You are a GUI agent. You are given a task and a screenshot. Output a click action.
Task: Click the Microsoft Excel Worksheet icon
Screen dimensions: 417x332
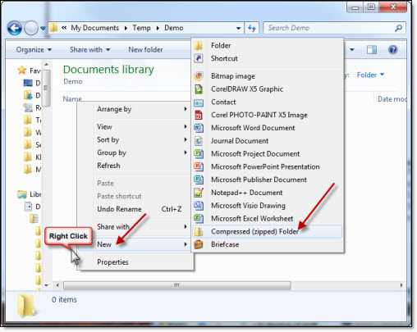[x=199, y=218]
